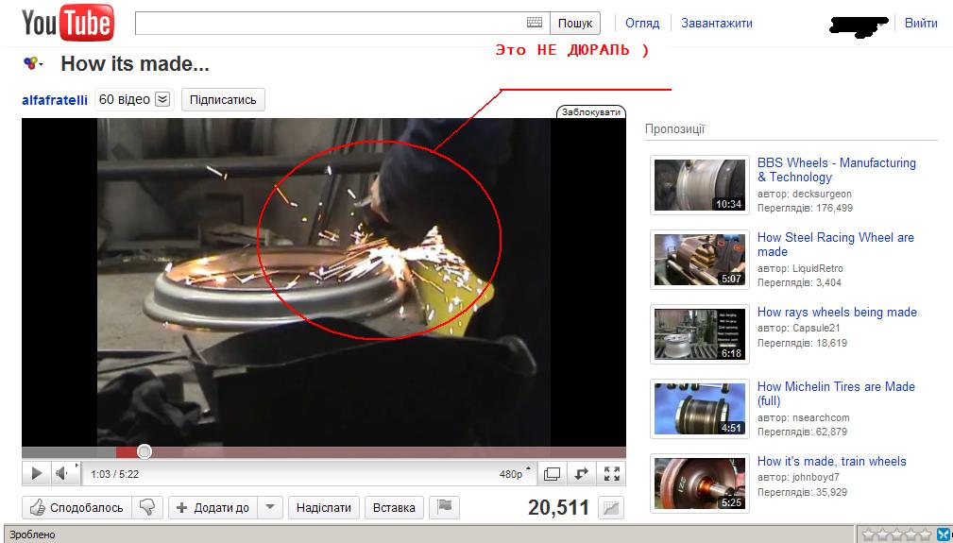Image resolution: width=953 pixels, height=543 pixels.
Task: Pop out the video player window
Action: pos(552,473)
